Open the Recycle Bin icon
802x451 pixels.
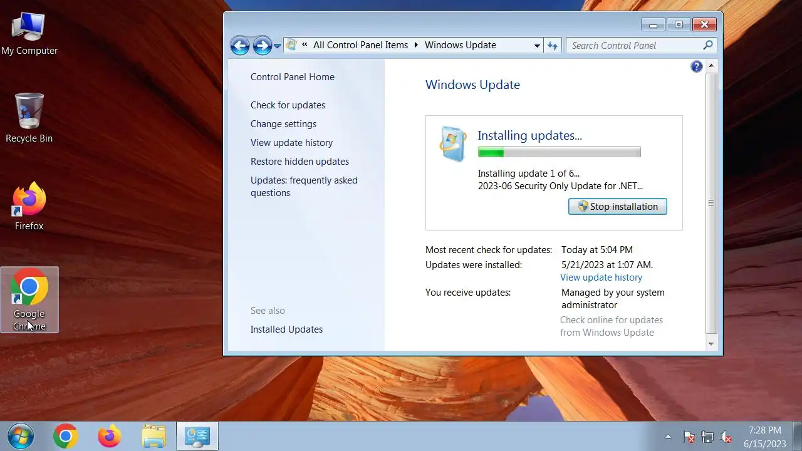(29, 118)
